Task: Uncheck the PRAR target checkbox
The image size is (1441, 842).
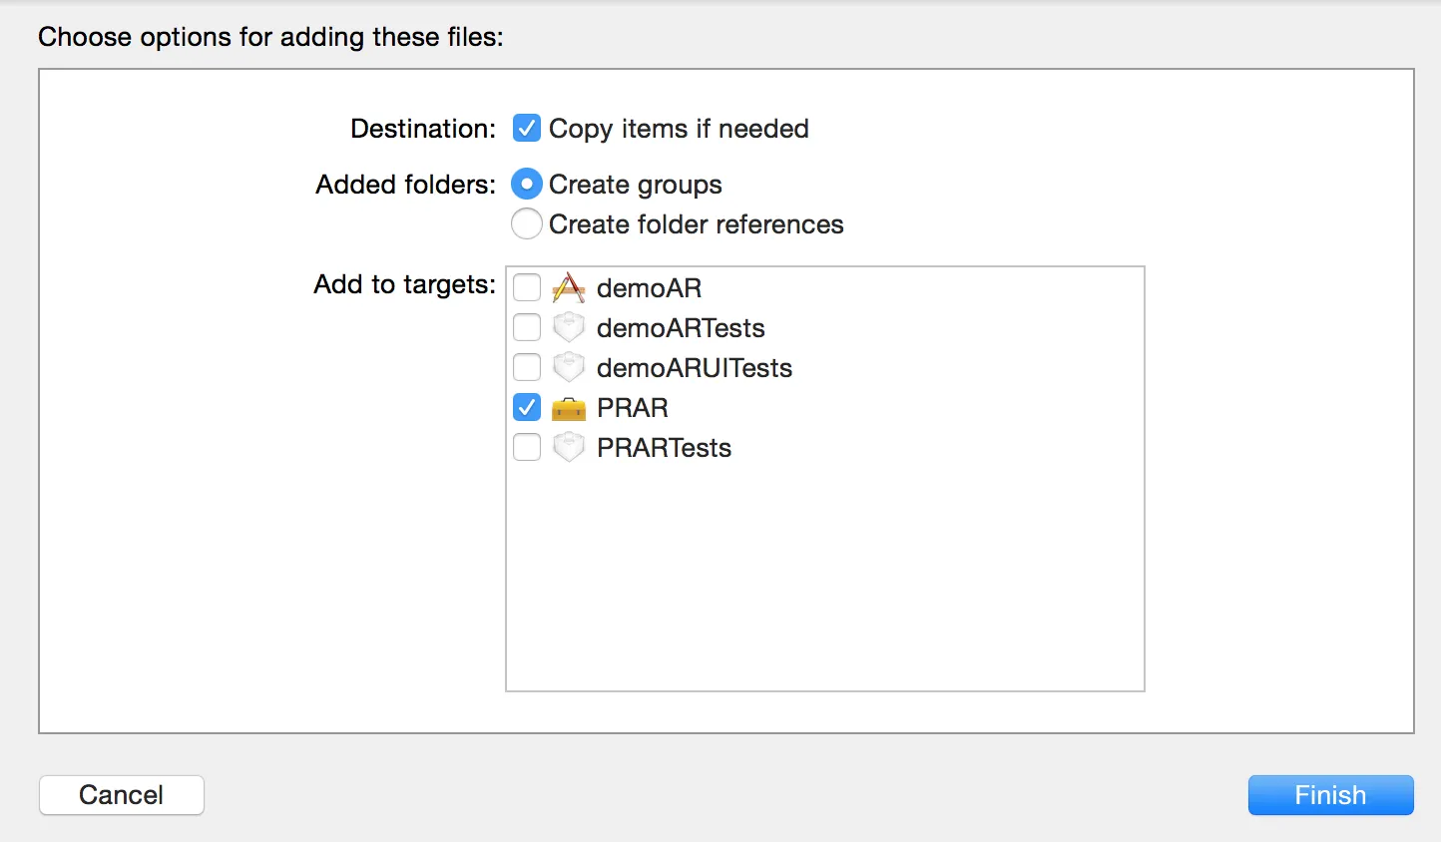Action: (x=527, y=408)
